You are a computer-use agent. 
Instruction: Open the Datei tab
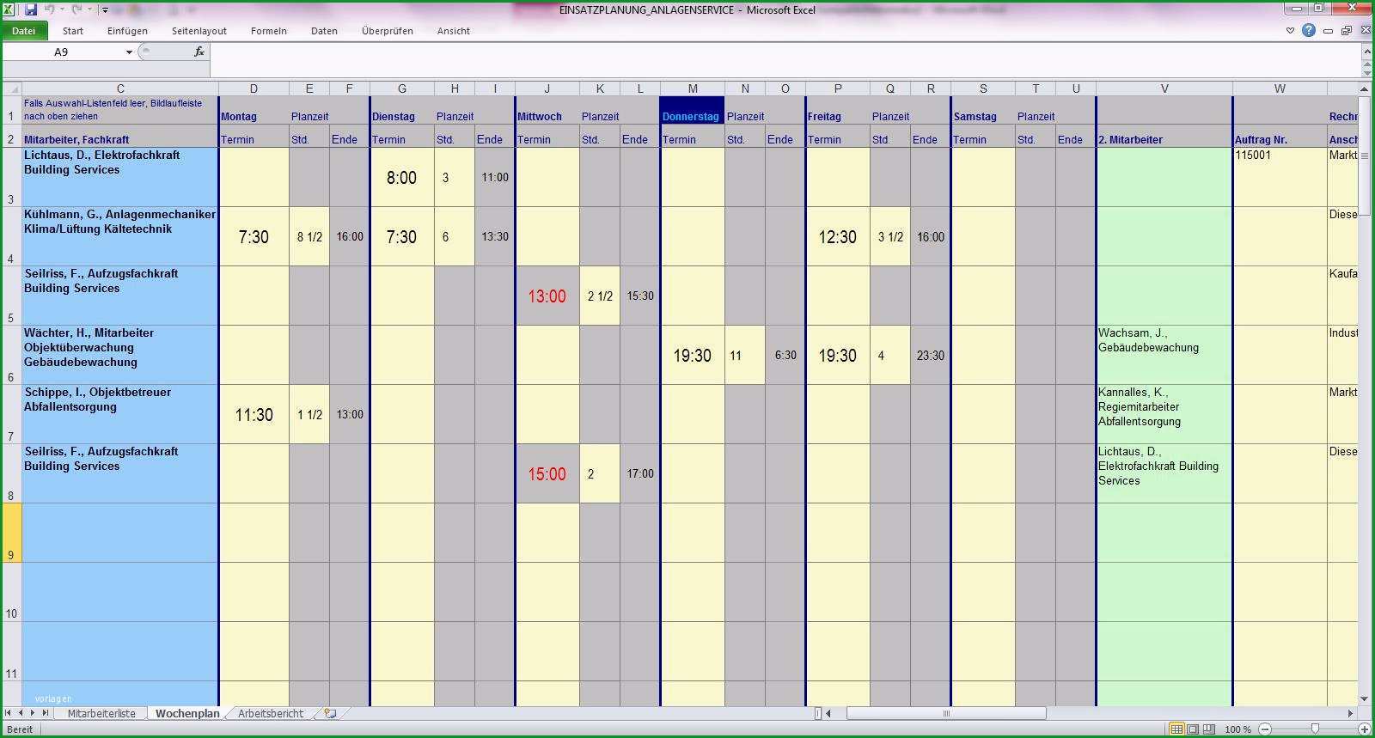pyautogui.click(x=24, y=30)
